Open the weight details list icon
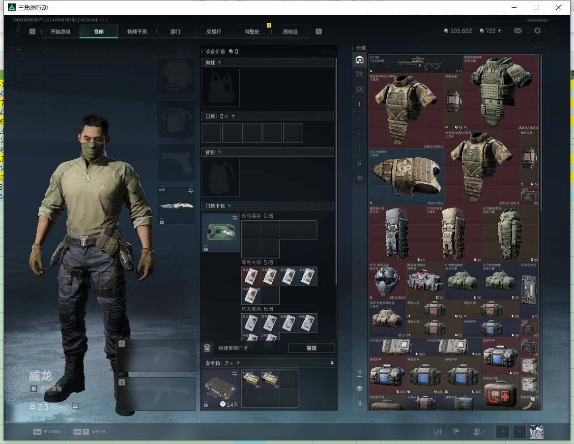The height and width of the screenshot is (444, 574). [75, 406]
